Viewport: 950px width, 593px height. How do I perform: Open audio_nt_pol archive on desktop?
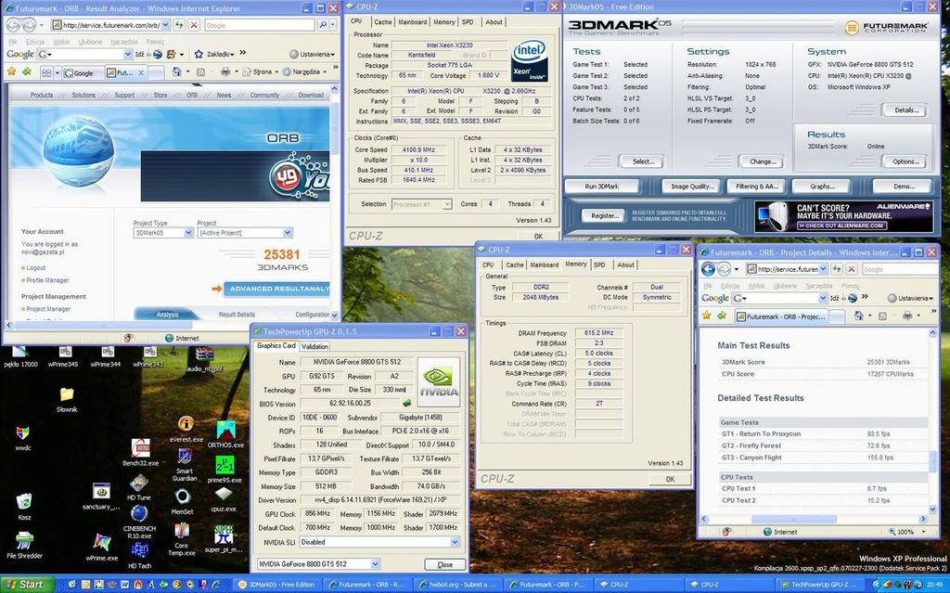pyautogui.click(x=204, y=359)
